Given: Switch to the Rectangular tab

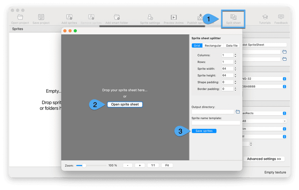Looking at the screenshot, I should [213, 46].
